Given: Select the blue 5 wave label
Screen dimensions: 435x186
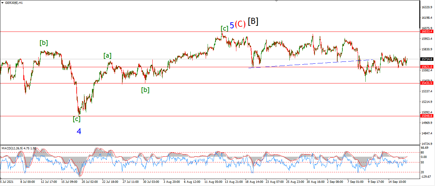Looking at the screenshot, I should 232,25.
